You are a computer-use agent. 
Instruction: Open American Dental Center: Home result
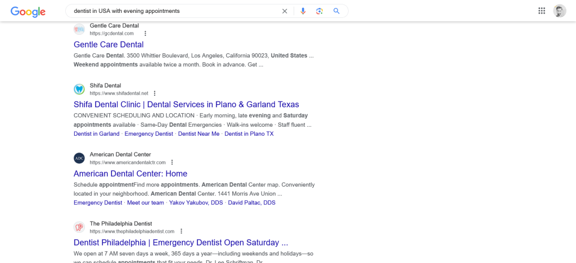tap(130, 173)
